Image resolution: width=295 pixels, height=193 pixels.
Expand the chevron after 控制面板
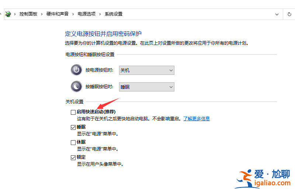pos(42,14)
